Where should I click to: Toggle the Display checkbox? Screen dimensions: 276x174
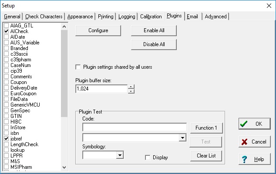click(x=148, y=157)
